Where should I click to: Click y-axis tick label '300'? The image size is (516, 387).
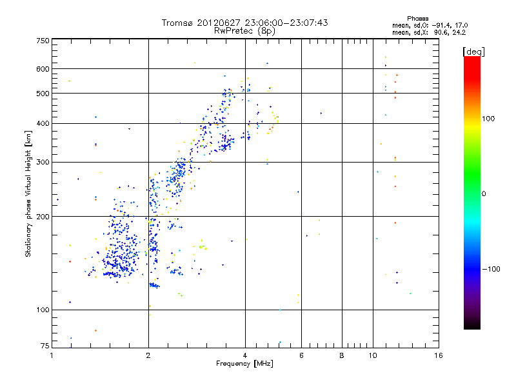[x=43, y=163]
